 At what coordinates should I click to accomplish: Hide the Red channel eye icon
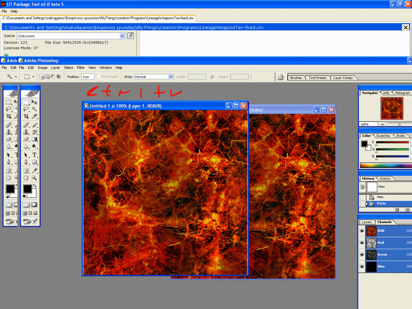pyautogui.click(x=362, y=243)
